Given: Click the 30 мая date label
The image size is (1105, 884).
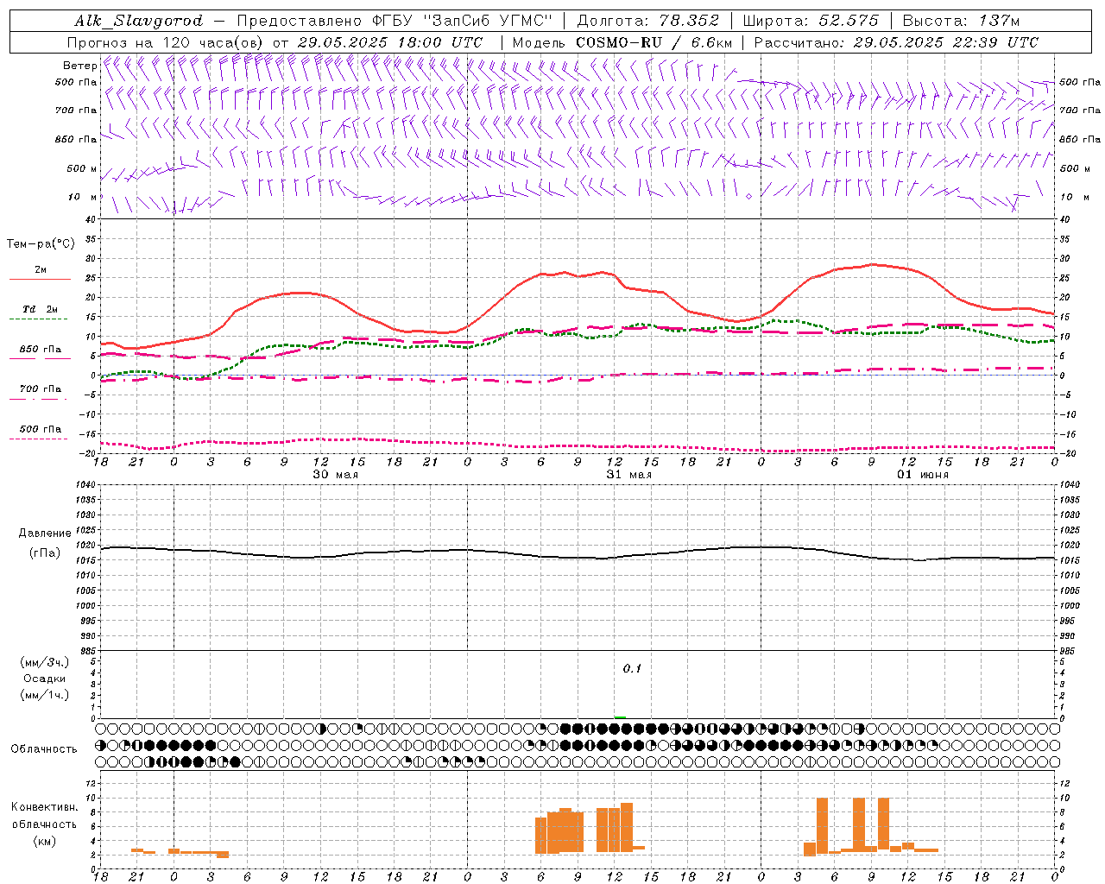Looking at the screenshot, I should [335, 475].
